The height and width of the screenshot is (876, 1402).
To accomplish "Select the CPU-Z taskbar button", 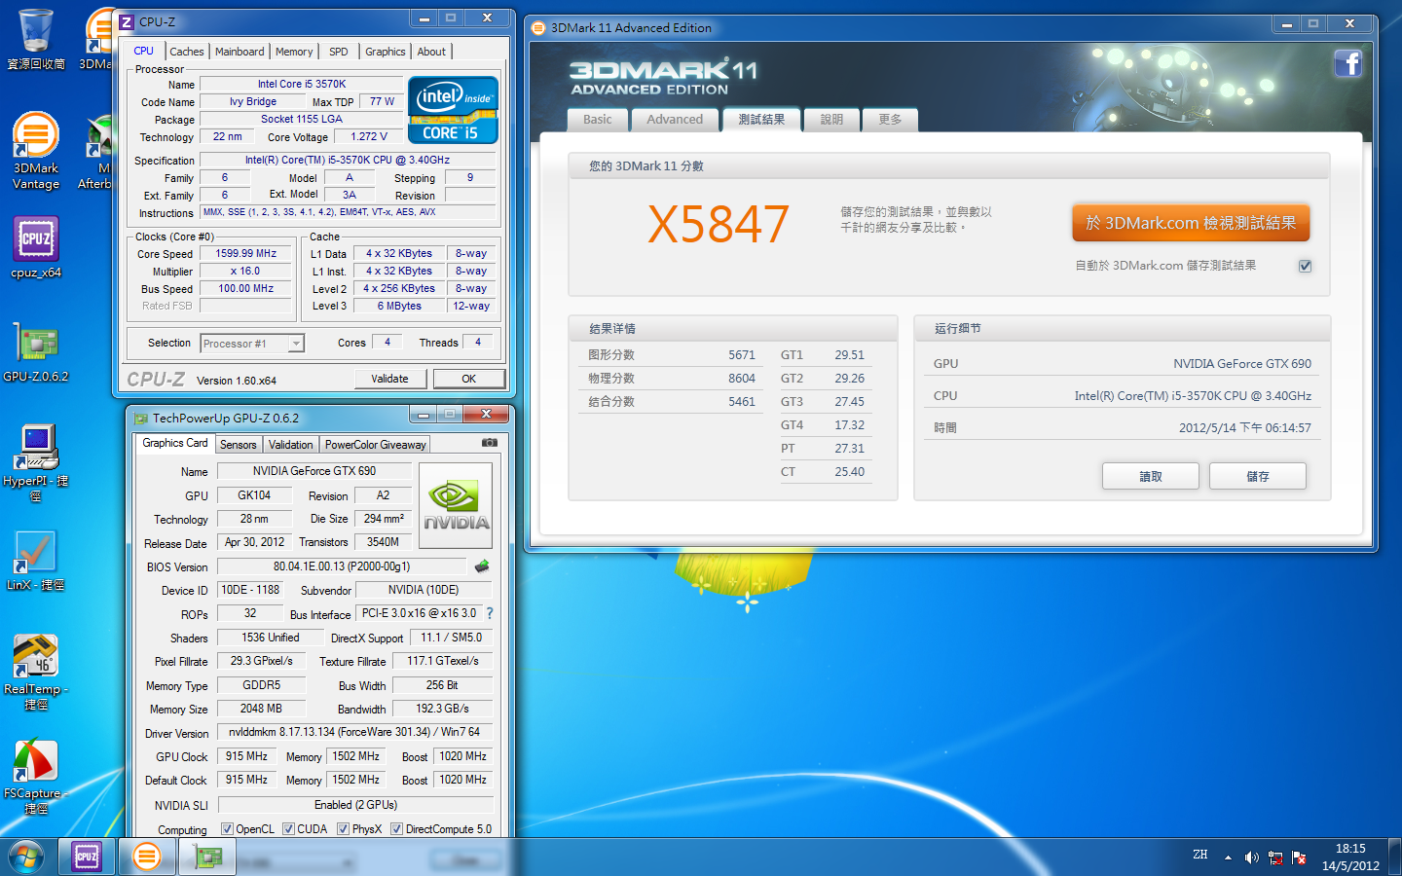I will pos(87,857).
